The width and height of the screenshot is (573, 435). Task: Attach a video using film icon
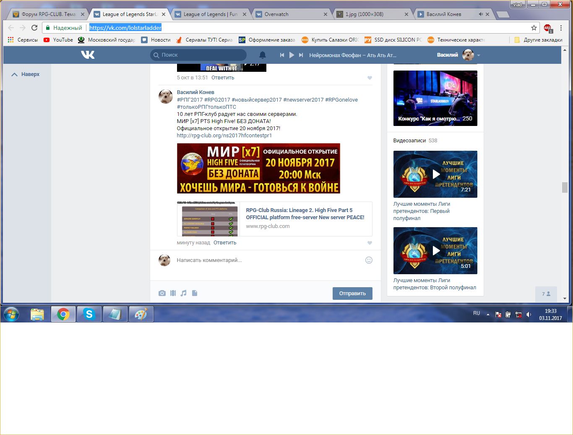[x=173, y=293]
